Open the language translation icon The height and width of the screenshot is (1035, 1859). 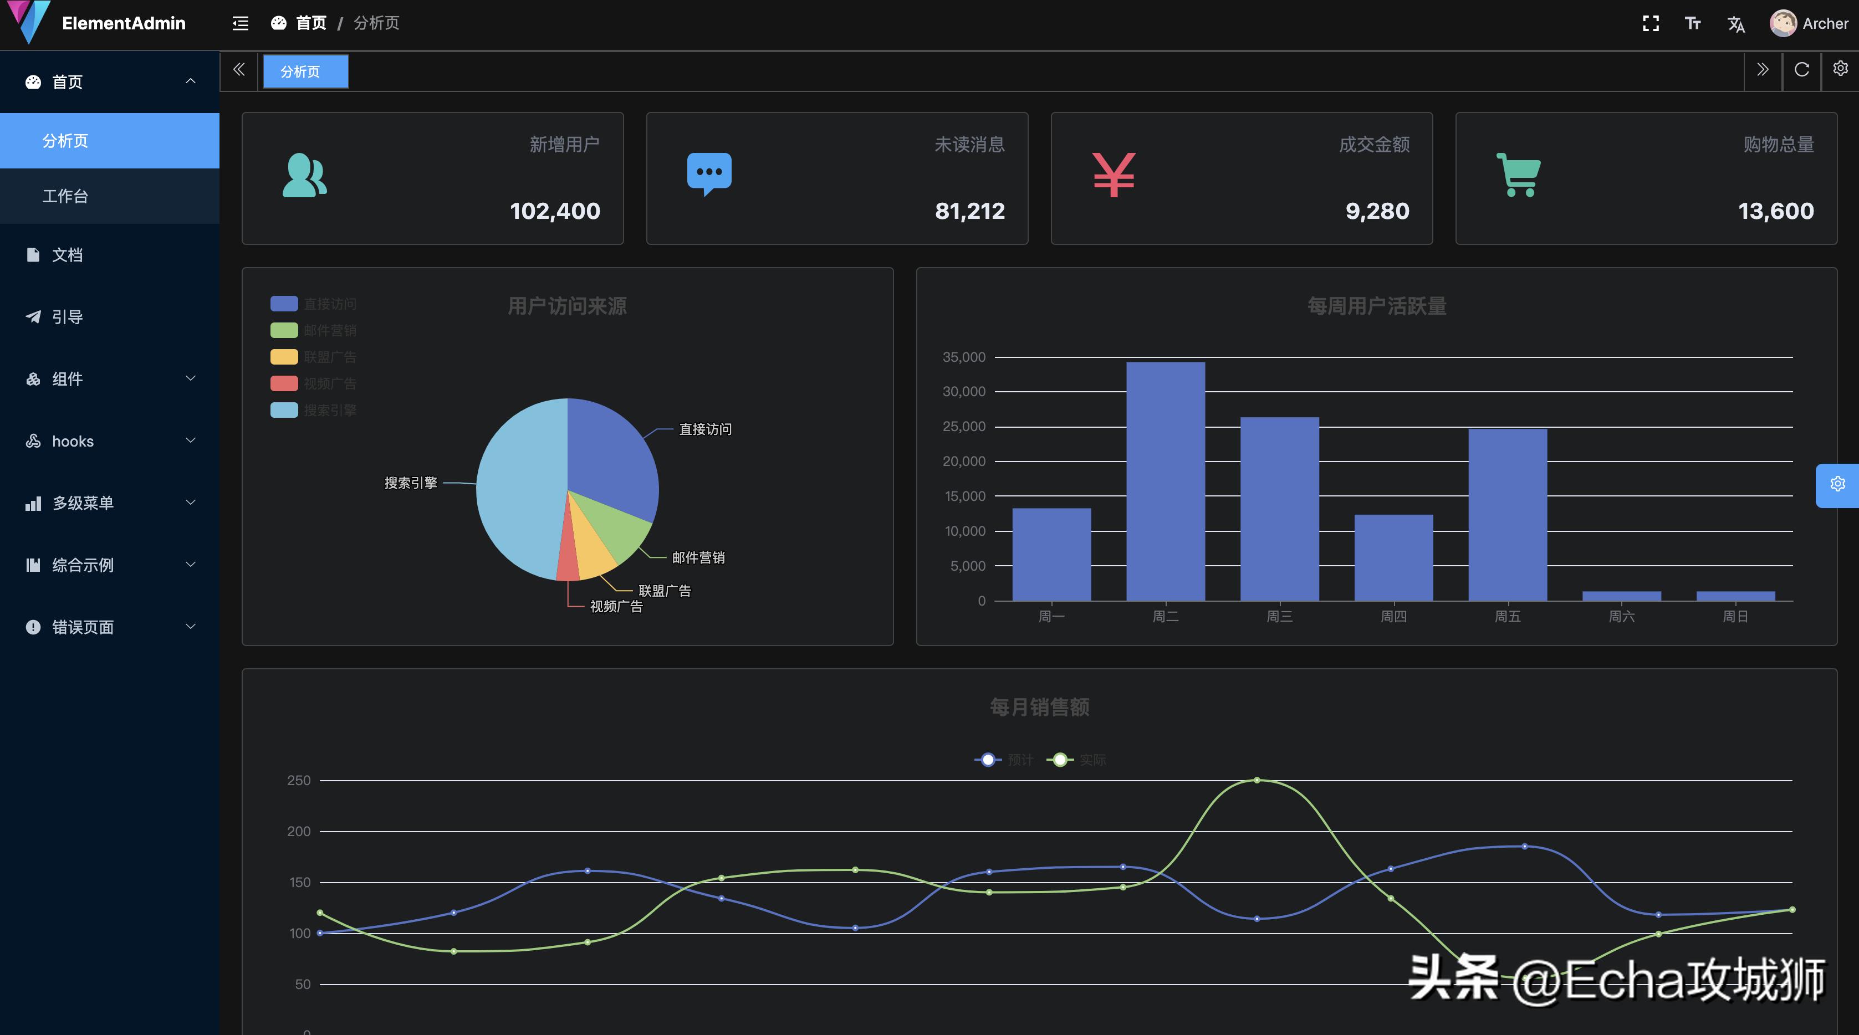(1737, 24)
